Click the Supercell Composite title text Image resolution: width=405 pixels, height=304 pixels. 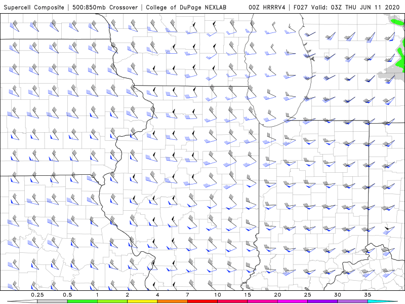pos(34,7)
